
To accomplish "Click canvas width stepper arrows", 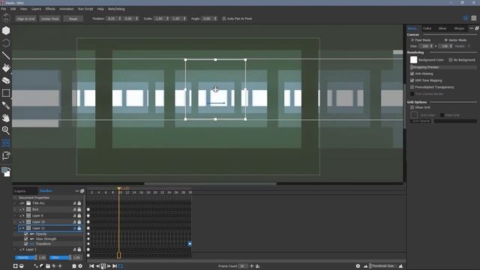I will coord(431,46).
